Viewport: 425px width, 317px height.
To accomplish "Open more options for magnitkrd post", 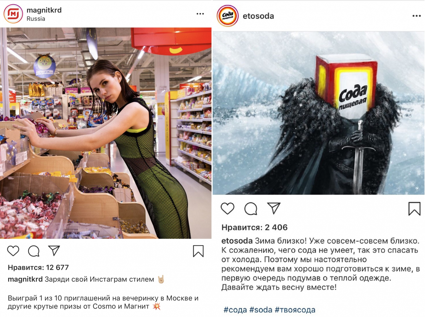I will (x=200, y=14).
